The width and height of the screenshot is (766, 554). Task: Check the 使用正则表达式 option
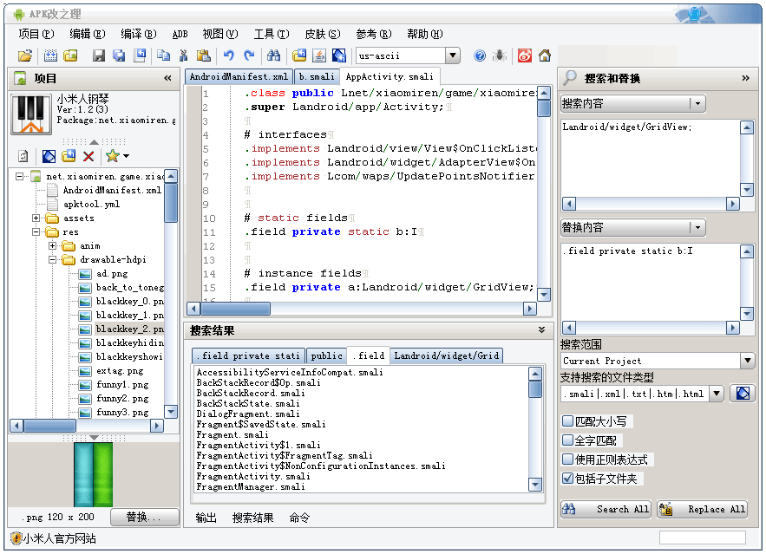tap(569, 459)
